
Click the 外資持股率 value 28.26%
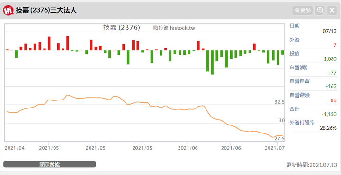click(328, 128)
